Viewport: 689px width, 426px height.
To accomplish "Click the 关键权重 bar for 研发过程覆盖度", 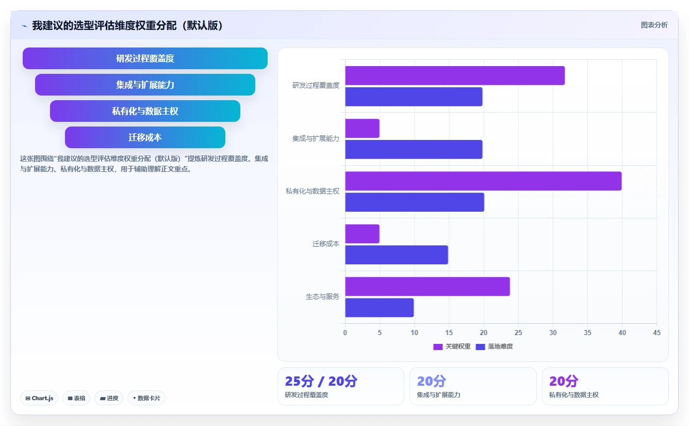I will [455, 75].
